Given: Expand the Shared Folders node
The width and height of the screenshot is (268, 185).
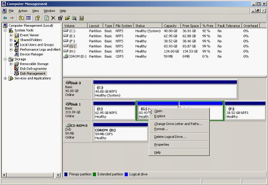Looking at the screenshot, I should [11, 40].
